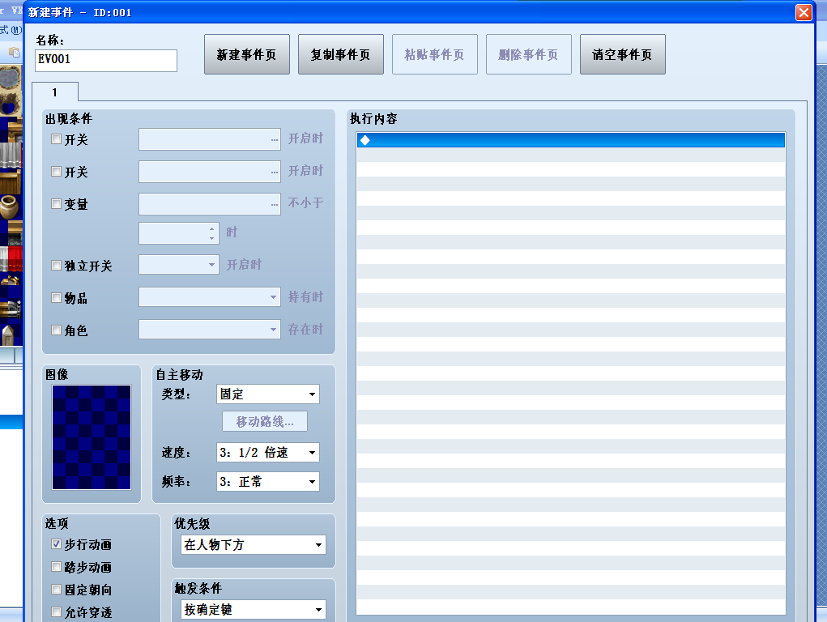Viewport: 827px width, 622px height.
Task: Check the 固定朝向 option
Action: [x=57, y=590]
